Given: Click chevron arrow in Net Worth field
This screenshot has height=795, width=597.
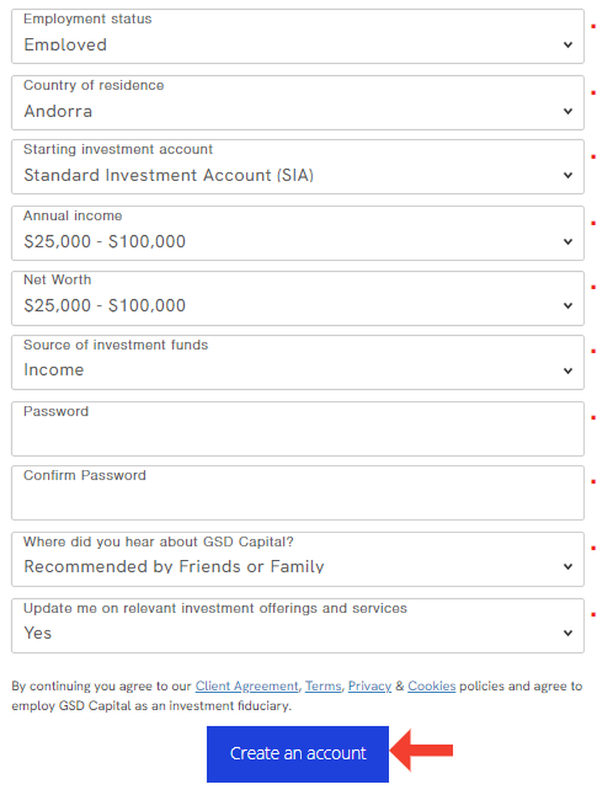Looking at the screenshot, I should coord(568,306).
